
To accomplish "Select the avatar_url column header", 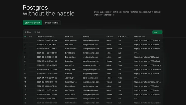I will [139, 36].
